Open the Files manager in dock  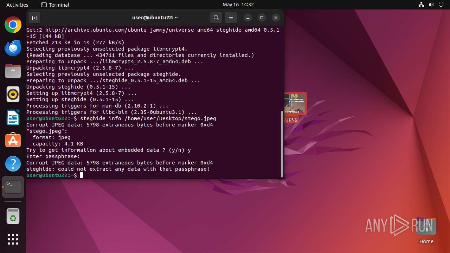pos(13,71)
